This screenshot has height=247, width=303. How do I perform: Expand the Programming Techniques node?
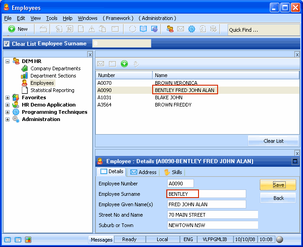[x=7, y=112]
